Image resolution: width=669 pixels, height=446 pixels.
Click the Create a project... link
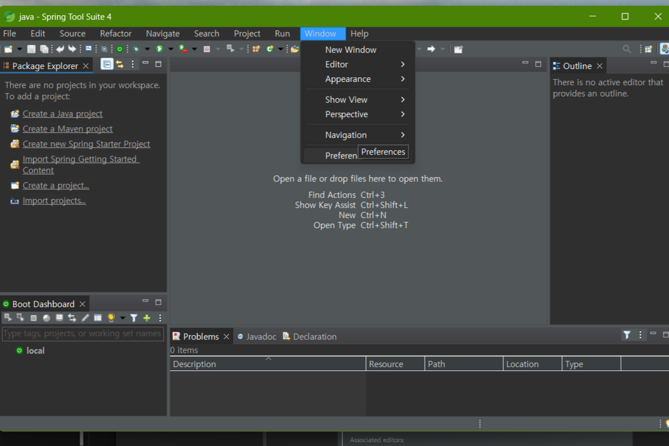[56, 185]
